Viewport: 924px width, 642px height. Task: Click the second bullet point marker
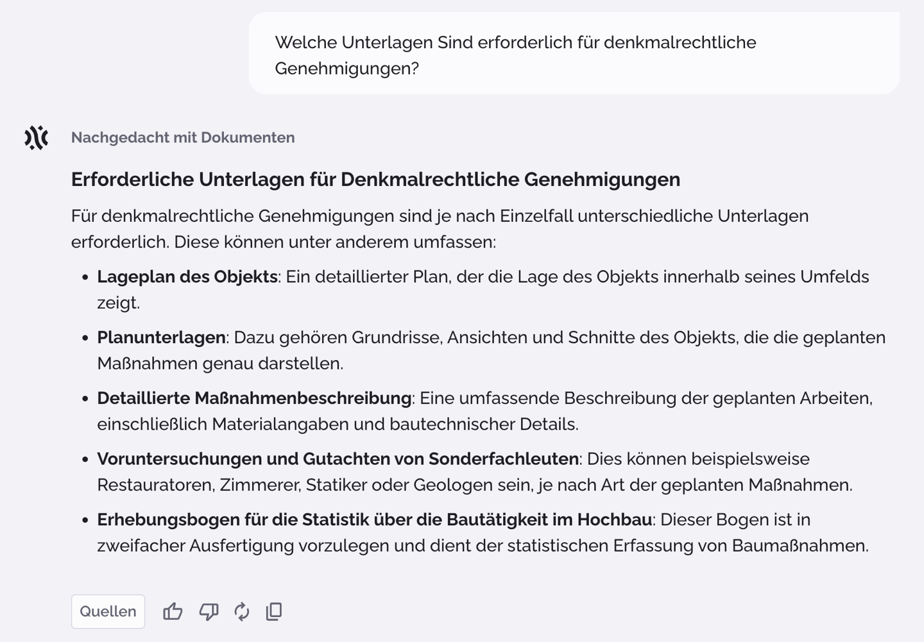[84, 336]
